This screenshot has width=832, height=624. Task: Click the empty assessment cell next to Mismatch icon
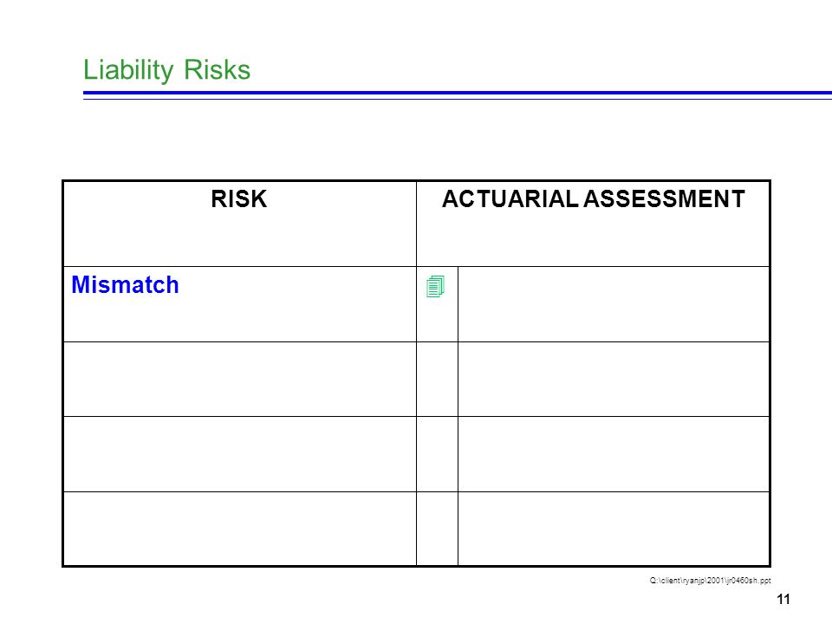(614, 304)
